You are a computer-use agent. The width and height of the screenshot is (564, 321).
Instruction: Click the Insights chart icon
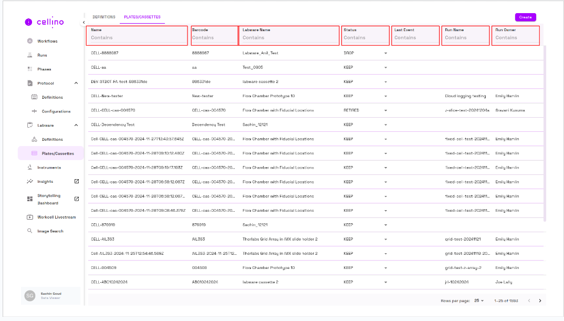pyautogui.click(x=30, y=182)
